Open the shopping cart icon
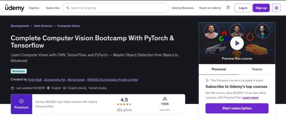Image resolution: width=286 pixels, height=116 pixels. point(228,8)
